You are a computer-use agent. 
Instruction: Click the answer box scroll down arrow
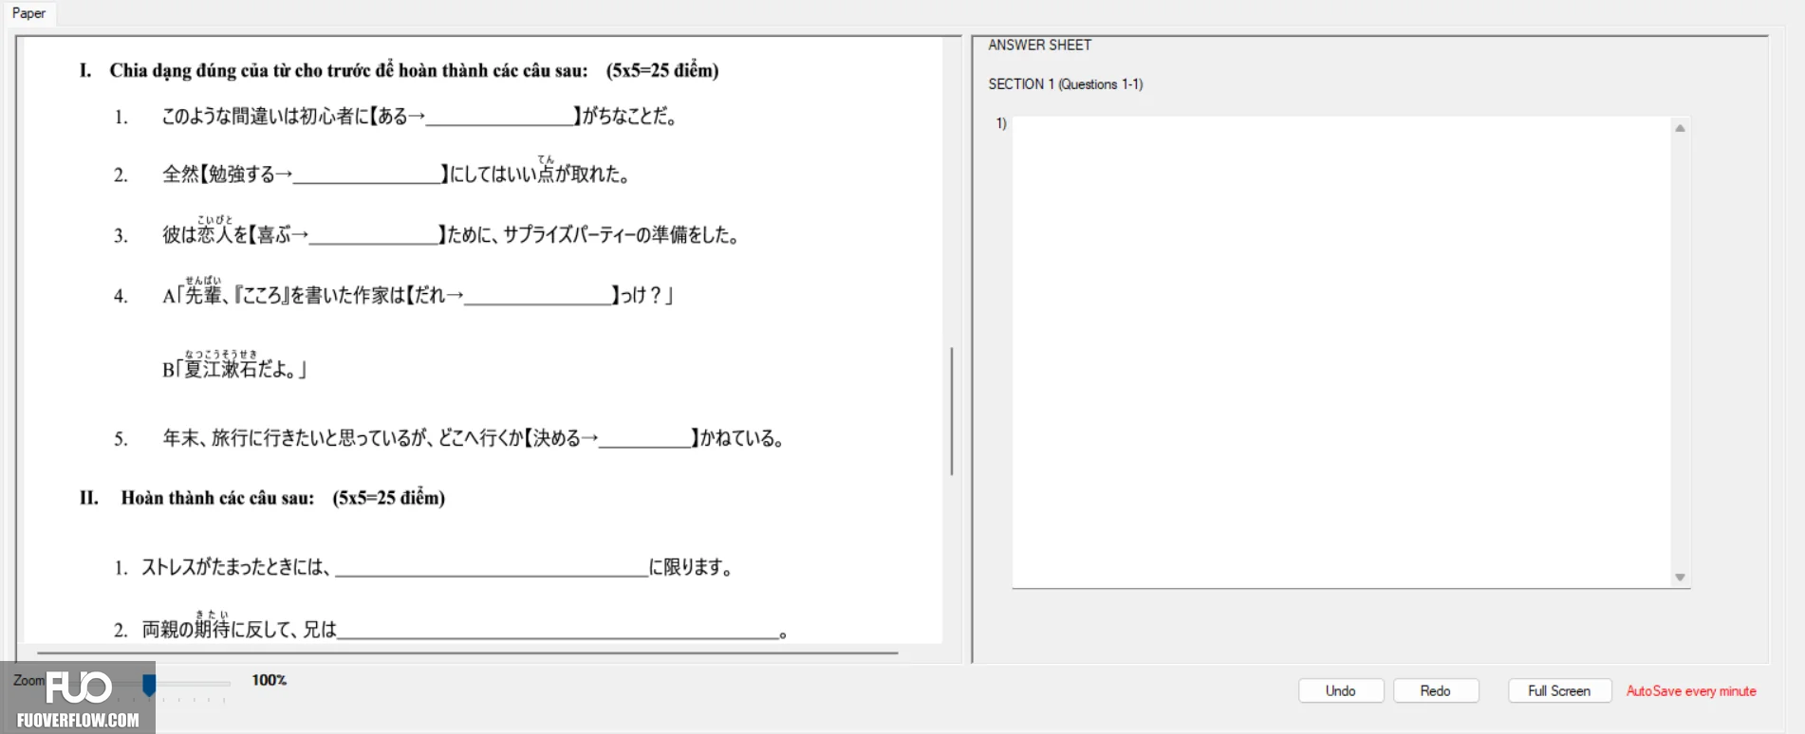tap(1680, 577)
